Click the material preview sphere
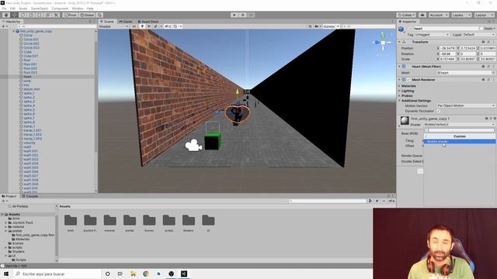This screenshot has width=497, height=279. [x=405, y=120]
